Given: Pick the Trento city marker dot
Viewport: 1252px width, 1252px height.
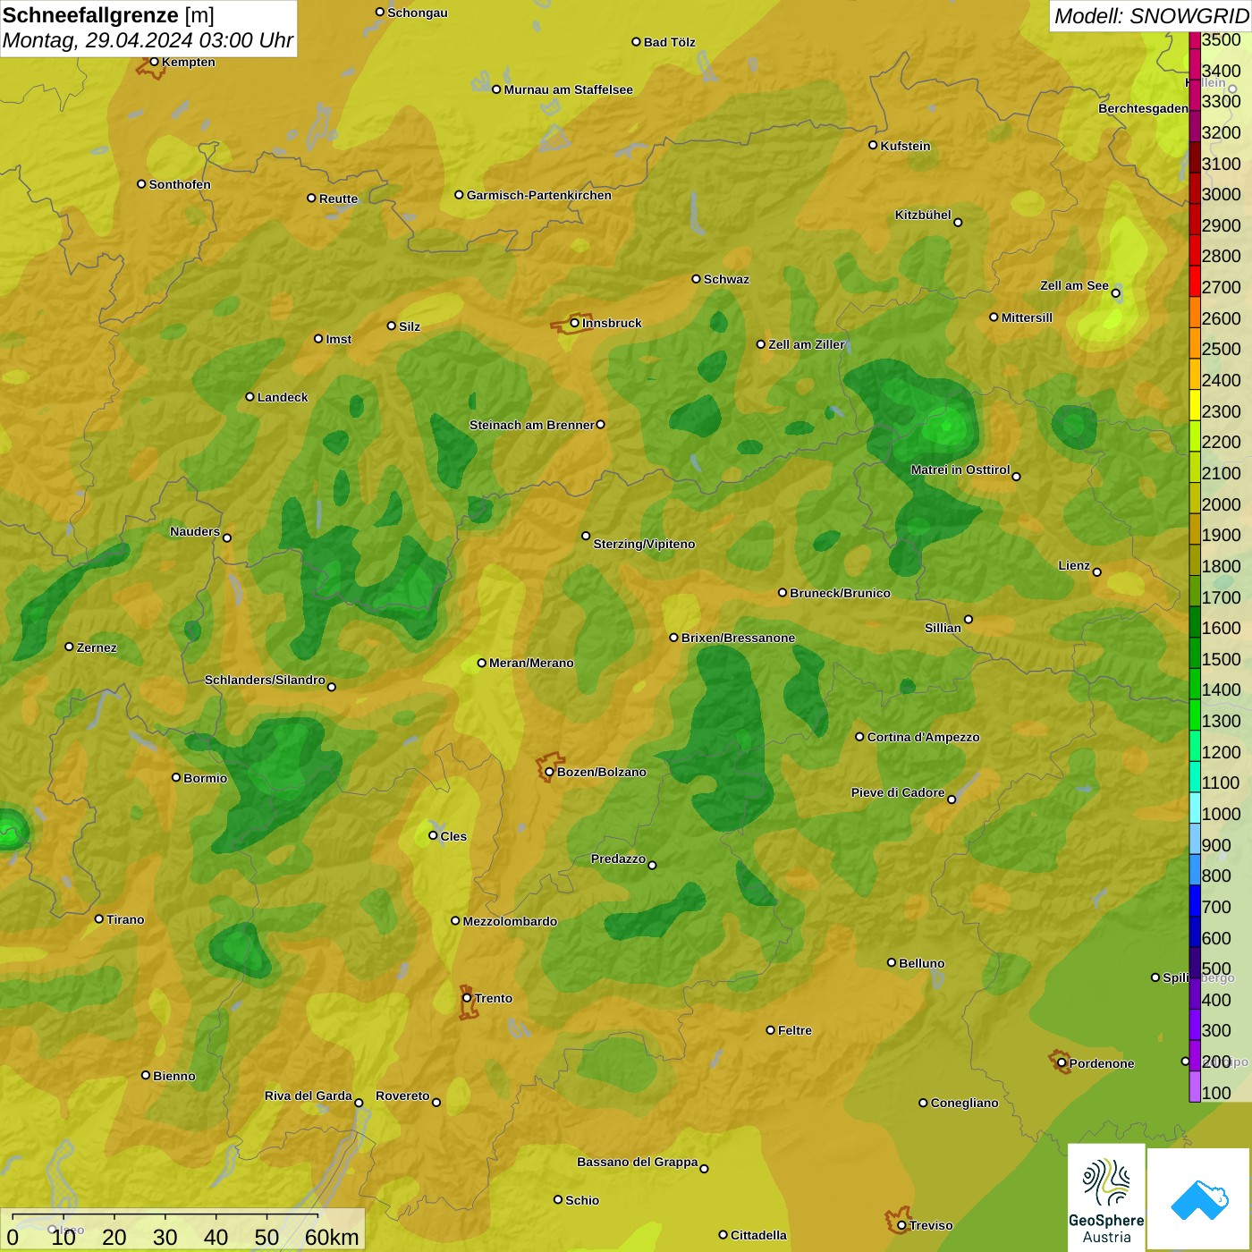Looking at the screenshot, I should click(467, 998).
